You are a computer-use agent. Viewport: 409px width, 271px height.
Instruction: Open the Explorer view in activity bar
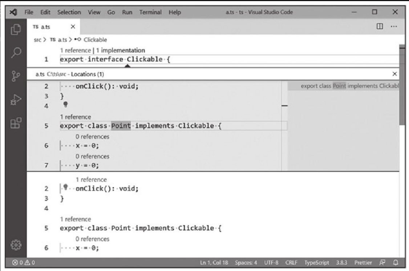tap(16, 29)
